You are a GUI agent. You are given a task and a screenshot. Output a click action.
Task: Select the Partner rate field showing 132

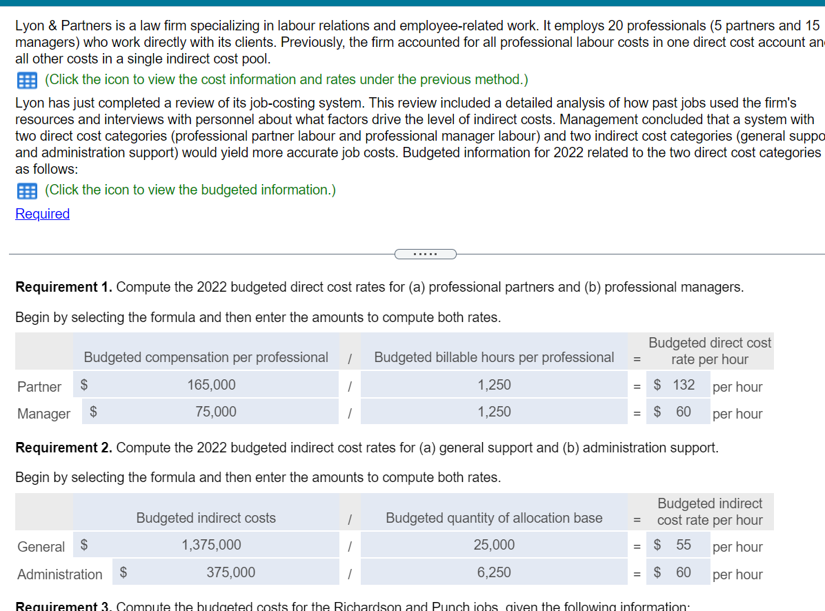pyautogui.click(x=678, y=384)
